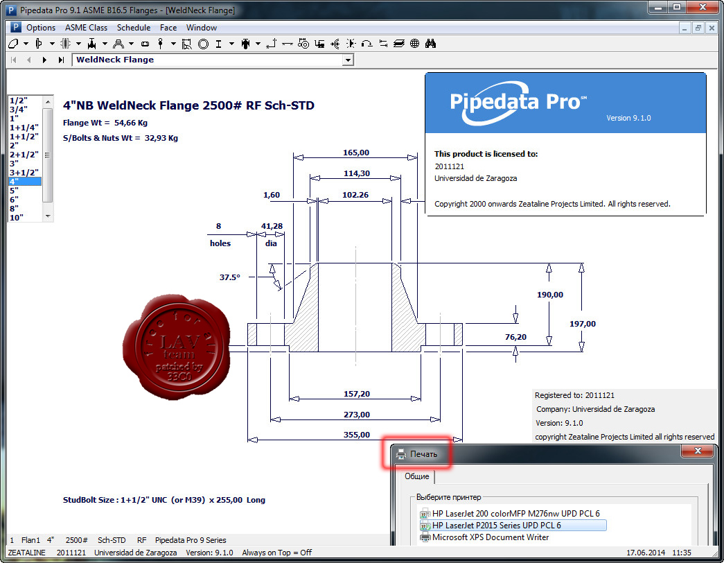The image size is (724, 563).
Task: Click the starburst with vertical line icon
Action: [x=351, y=44]
